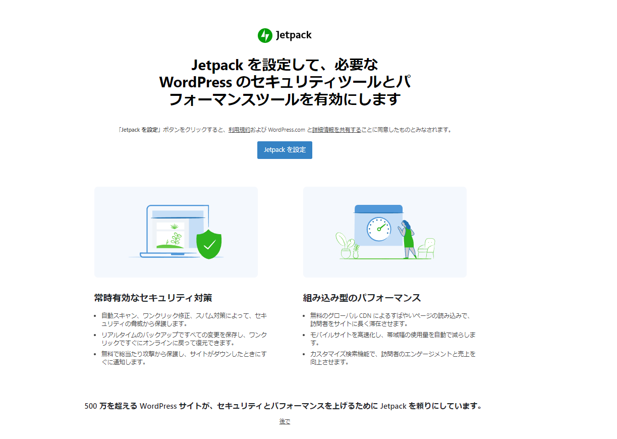Click the 自動スキャン bullet item
This screenshot has height=439, width=617.
click(x=184, y=320)
